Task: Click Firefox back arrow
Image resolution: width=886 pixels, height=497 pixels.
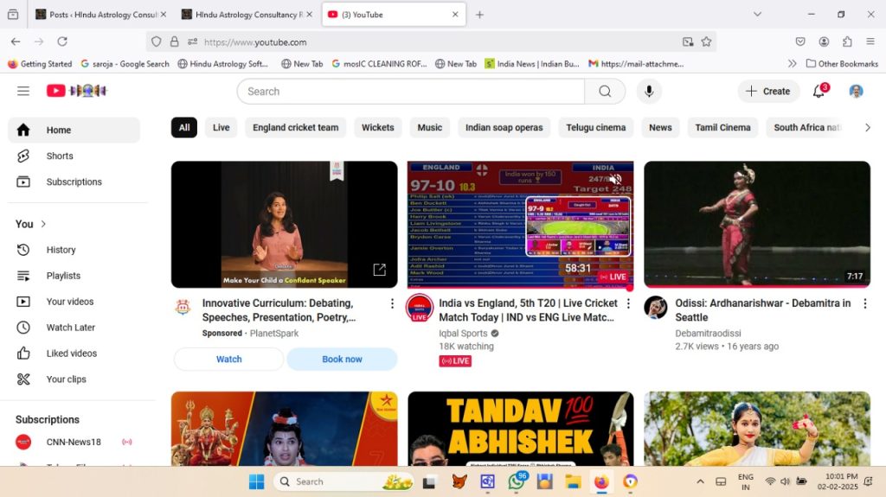Action: pyautogui.click(x=16, y=41)
